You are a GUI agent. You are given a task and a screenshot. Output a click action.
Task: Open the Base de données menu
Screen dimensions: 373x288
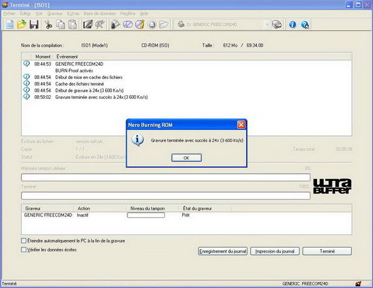99,14
